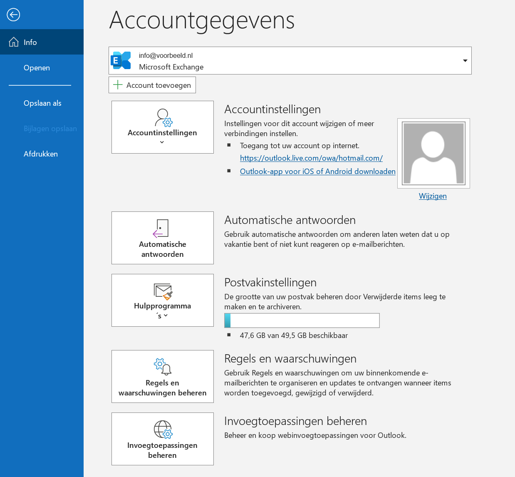Image resolution: width=515 pixels, height=477 pixels.
Task: Click the Wijzigen link under the photo
Action: [433, 196]
